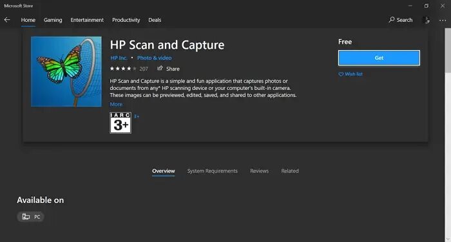
Task: Switch to the Entertainment tab
Action: pos(87,20)
